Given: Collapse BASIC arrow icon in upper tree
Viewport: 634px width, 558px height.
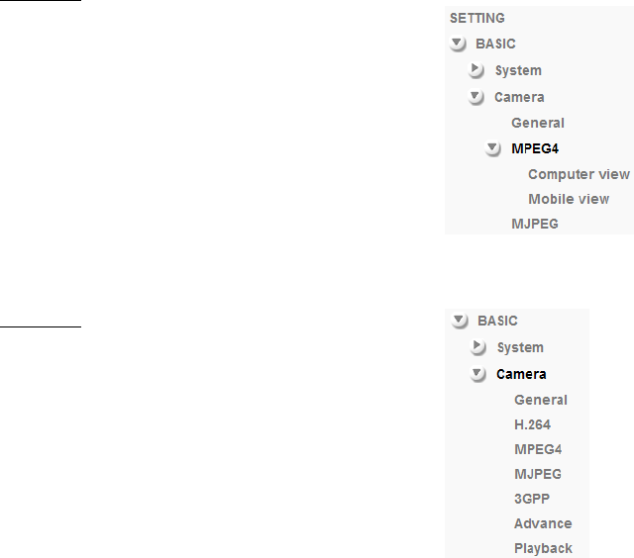Looking at the screenshot, I should coord(458,44).
